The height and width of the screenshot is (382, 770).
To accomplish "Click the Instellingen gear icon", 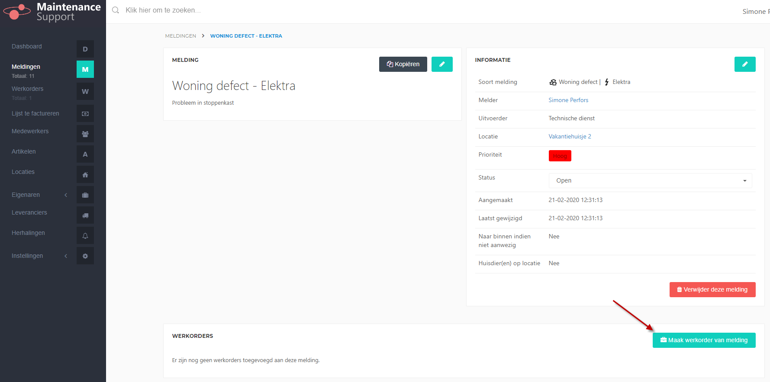I will click(x=85, y=256).
